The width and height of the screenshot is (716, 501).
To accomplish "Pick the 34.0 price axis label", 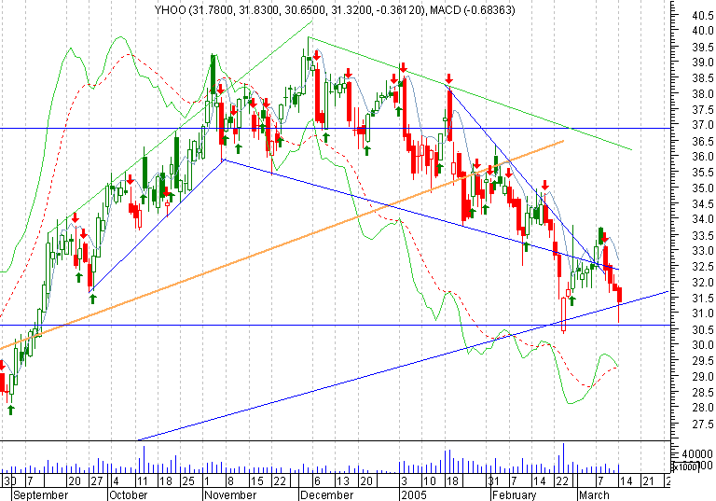I will pyautogui.click(x=702, y=219).
